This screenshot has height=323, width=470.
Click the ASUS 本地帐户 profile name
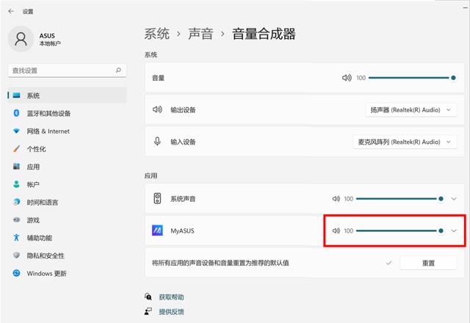[50, 39]
